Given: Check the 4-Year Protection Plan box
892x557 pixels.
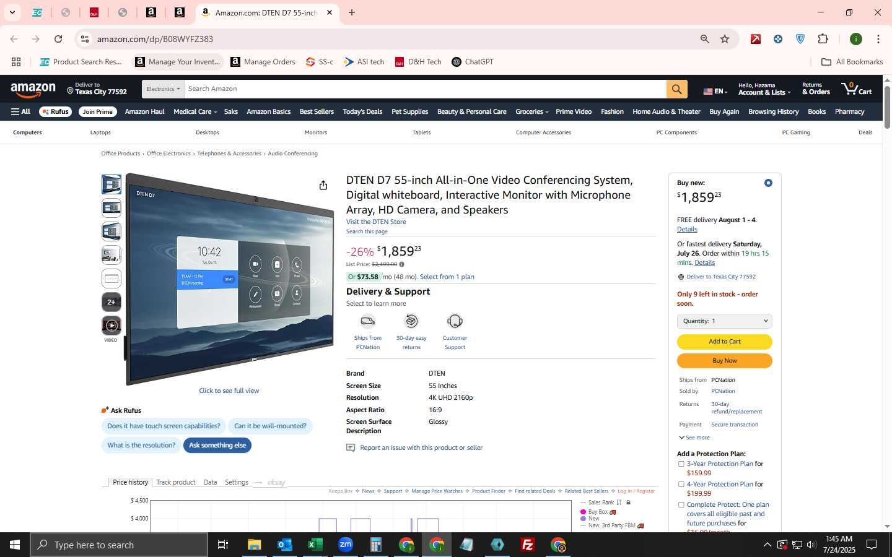Looking at the screenshot, I should (x=681, y=484).
